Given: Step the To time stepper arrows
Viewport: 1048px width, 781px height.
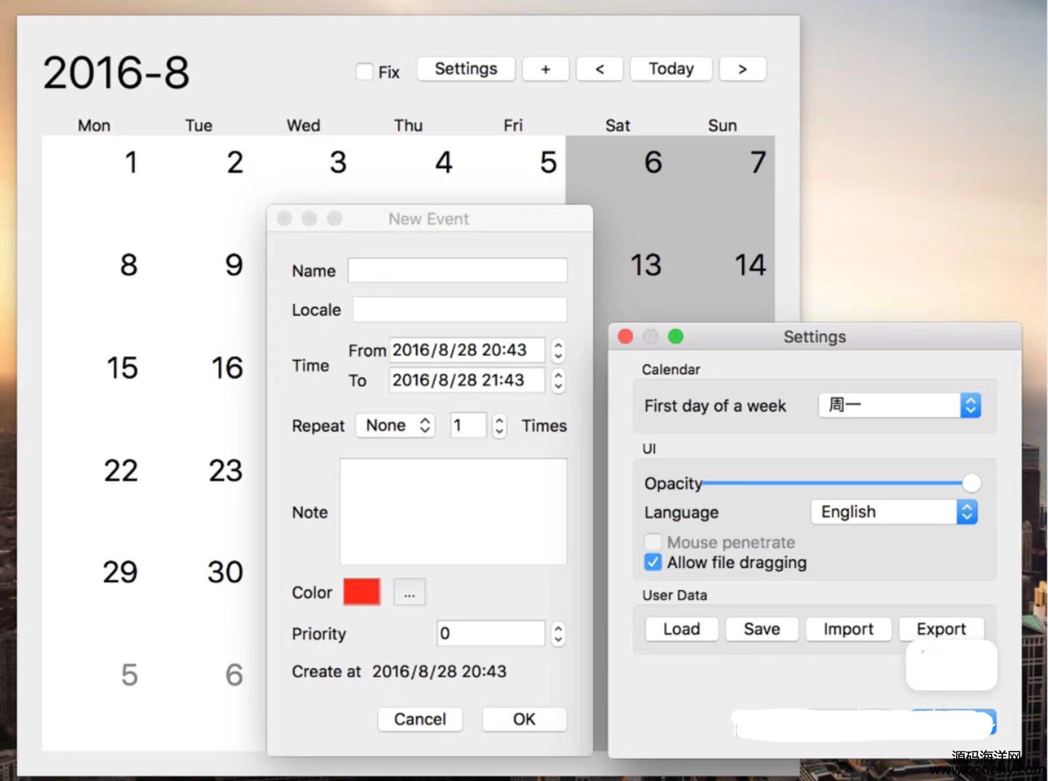Looking at the screenshot, I should click(x=558, y=380).
